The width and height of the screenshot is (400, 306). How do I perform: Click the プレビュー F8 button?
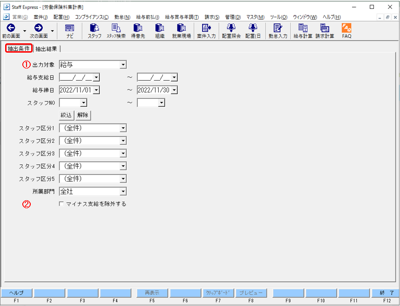click(x=251, y=293)
